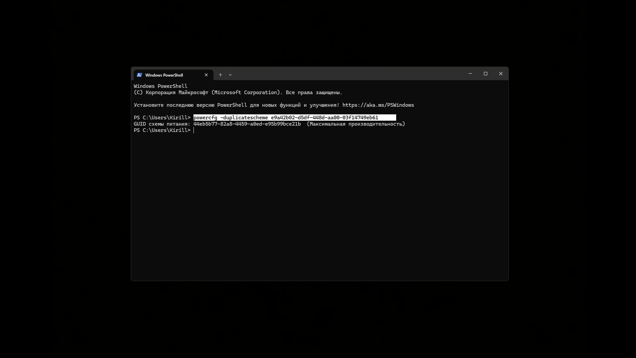Click the 'Windows PowerShell' header line in console

tap(161, 86)
